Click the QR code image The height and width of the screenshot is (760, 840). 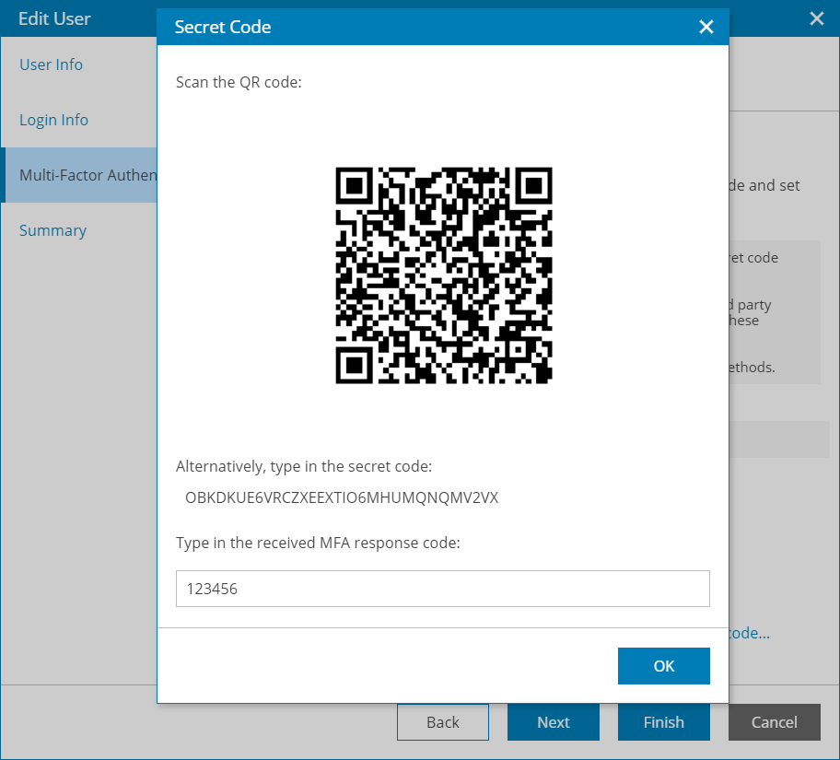(444, 275)
